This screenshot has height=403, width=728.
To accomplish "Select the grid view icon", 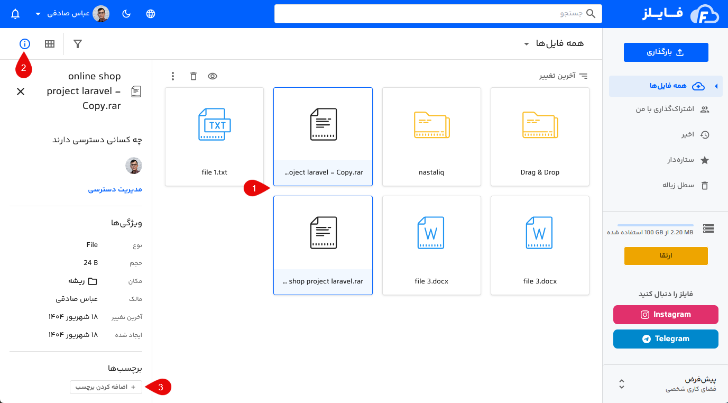I will click(50, 44).
